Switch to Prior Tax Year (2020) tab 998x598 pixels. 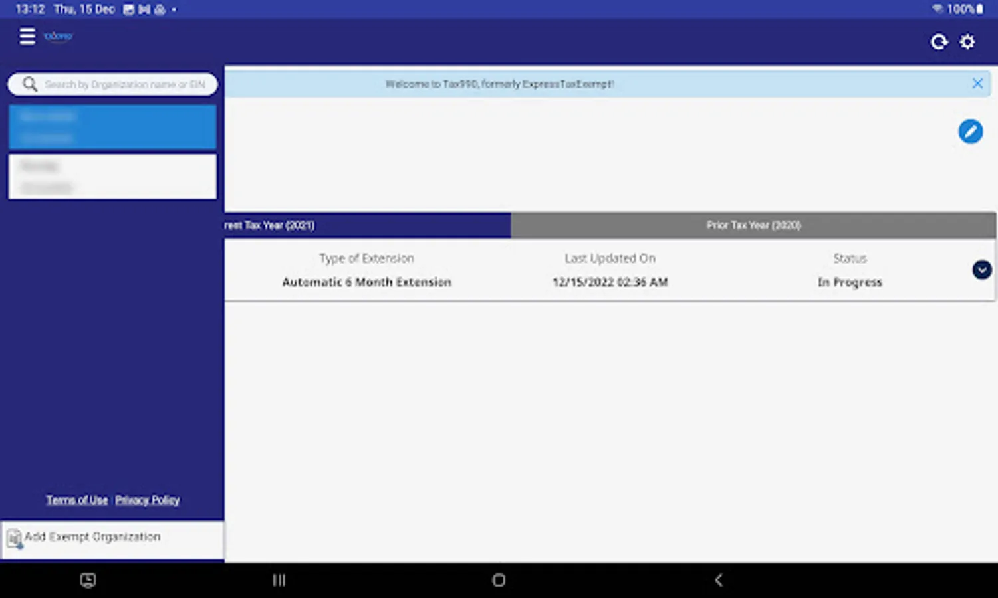click(753, 225)
